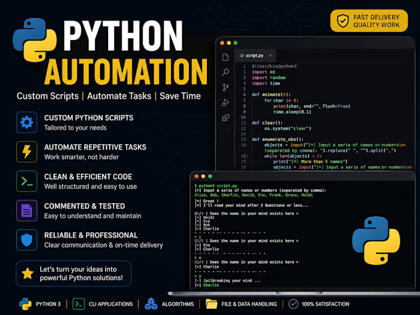The image size is (420, 315).
Task: Click the CLI Applications terminal icon in footer
Action: tap(78, 304)
